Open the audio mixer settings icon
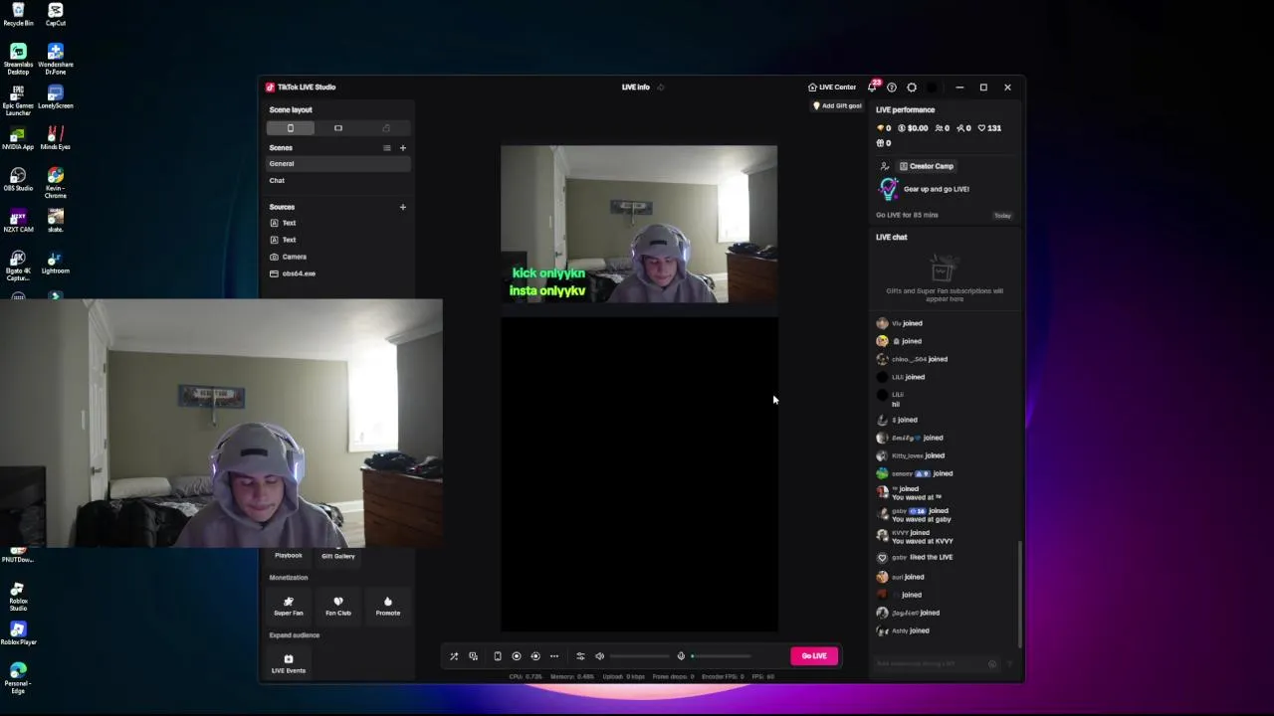The image size is (1274, 716). pos(580,656)
